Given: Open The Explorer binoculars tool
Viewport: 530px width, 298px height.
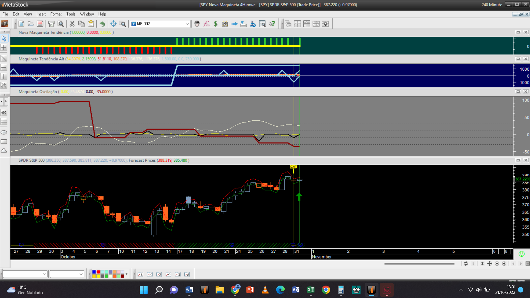Looking at the screenshot, I should [x=225, y=24].
